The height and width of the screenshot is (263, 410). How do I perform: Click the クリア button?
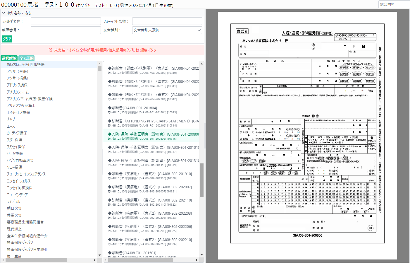click(x=7, y=39)
